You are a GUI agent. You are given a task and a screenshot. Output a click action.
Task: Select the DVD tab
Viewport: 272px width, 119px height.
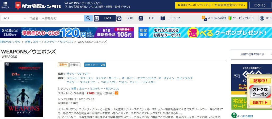point(105,18)
